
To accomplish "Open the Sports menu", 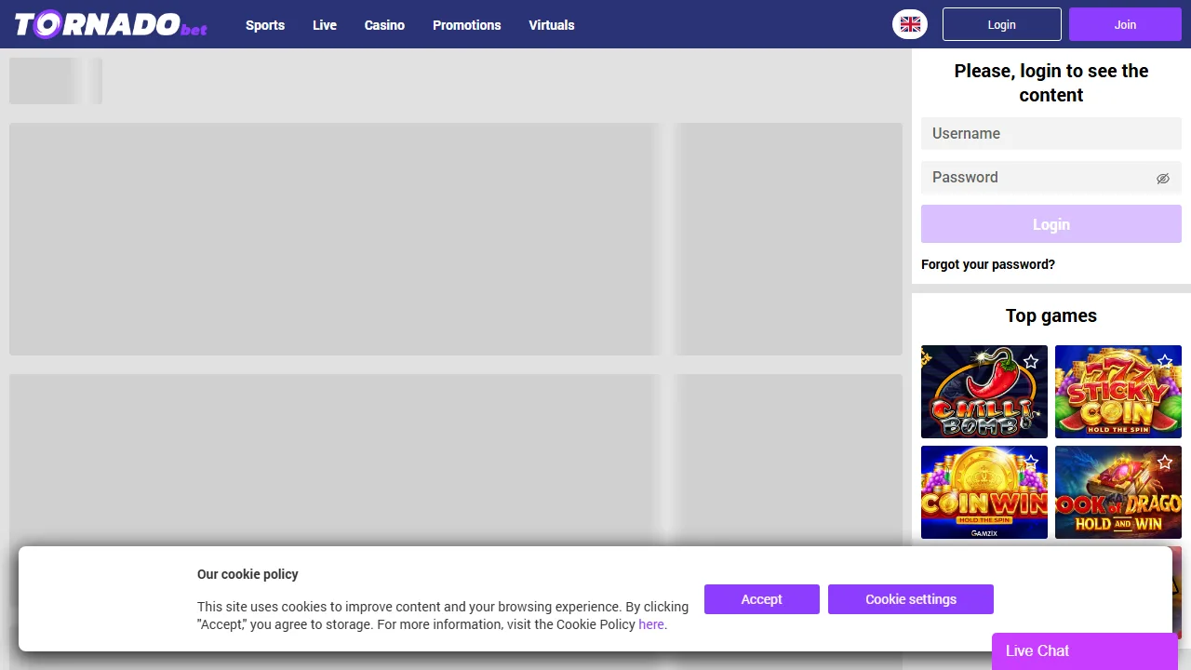I will tap(265, 25).
